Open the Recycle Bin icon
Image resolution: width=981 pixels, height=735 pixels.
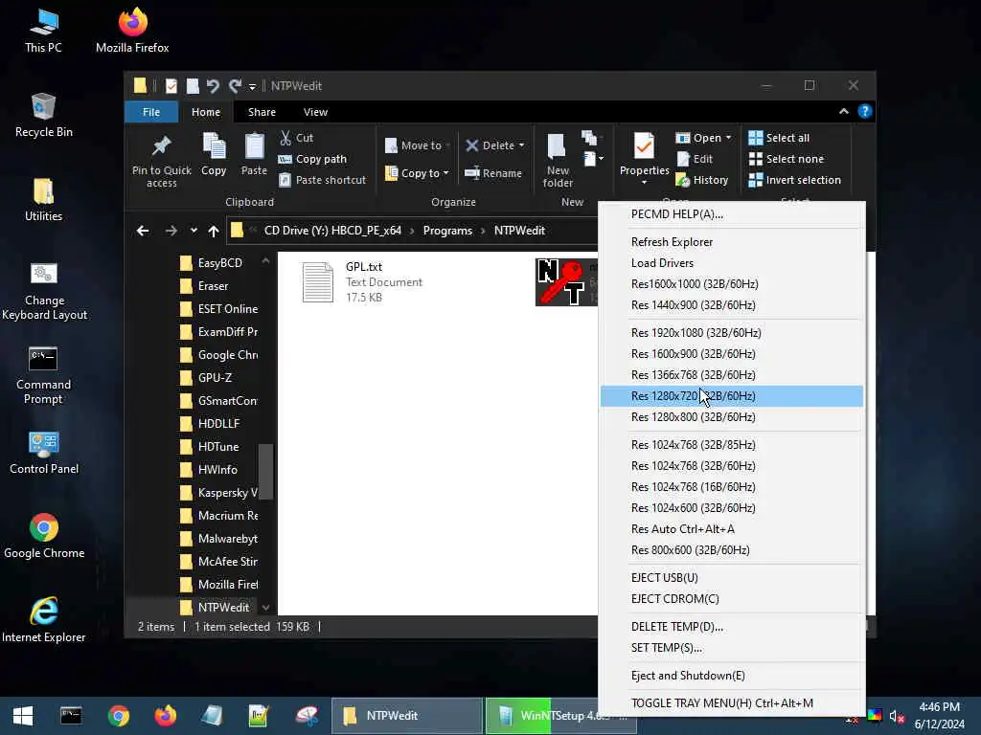point(43,115)
